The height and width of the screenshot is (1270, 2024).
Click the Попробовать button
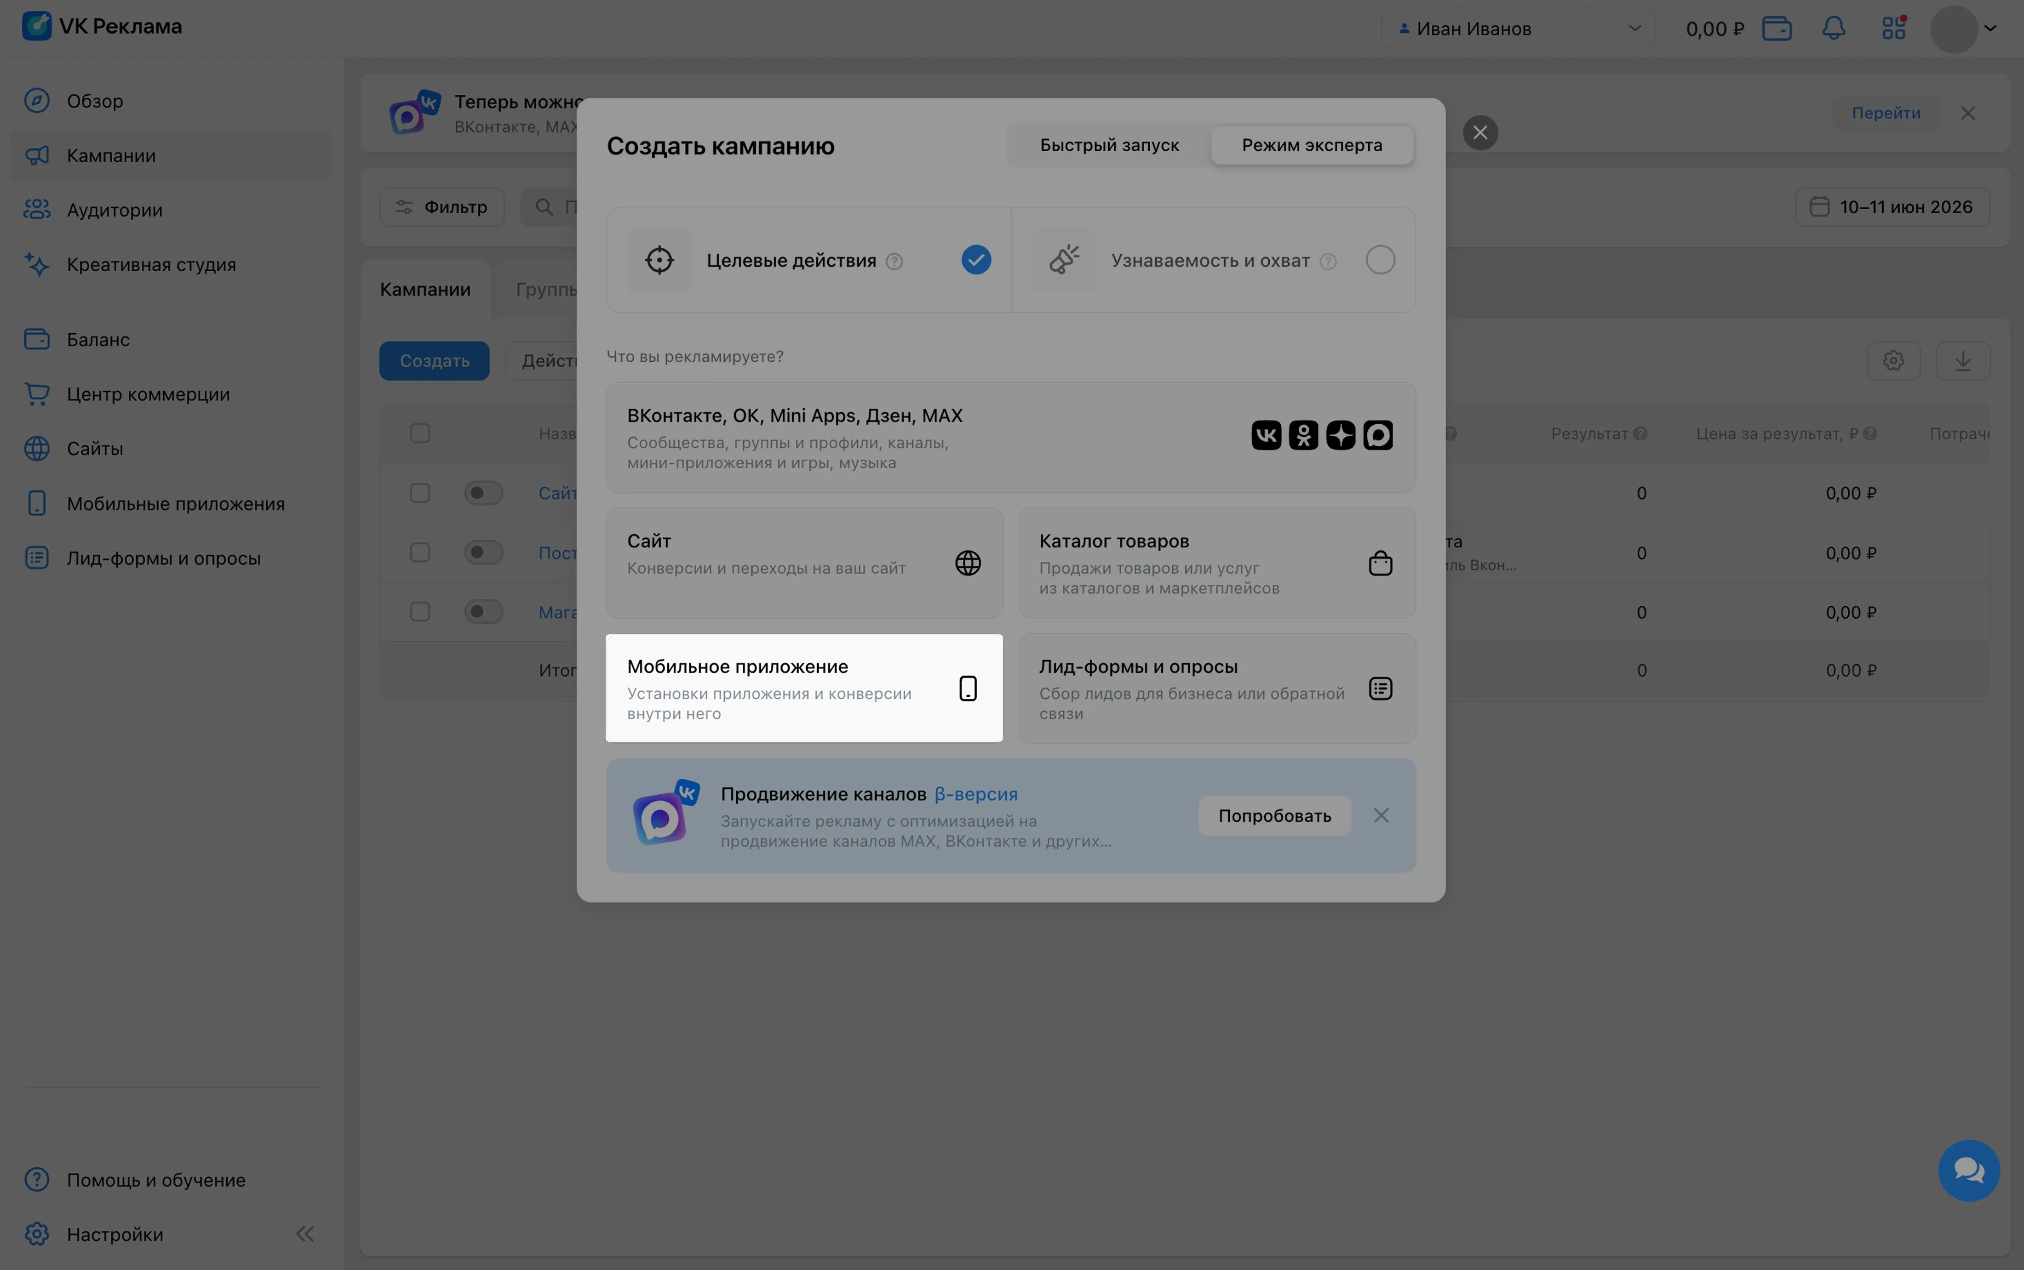click(x=1274, y=815)
